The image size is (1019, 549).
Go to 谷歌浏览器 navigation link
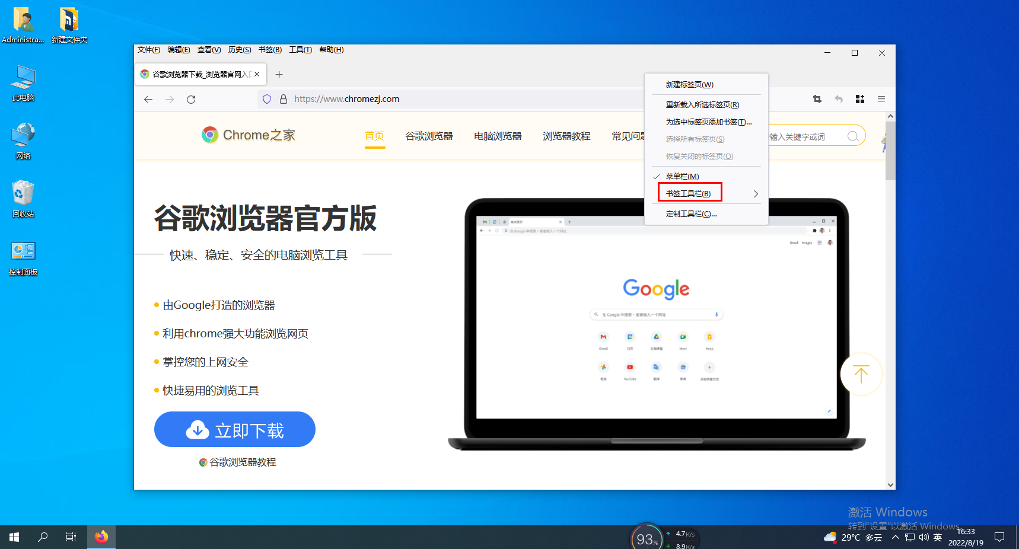[x=429, y=136]
